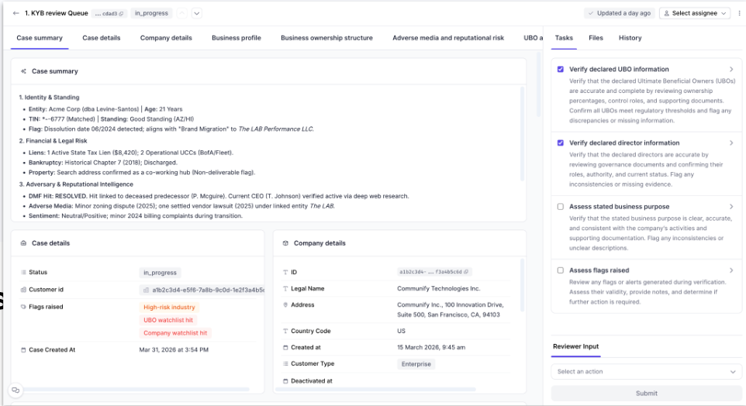Click the High-risk industry flag
Screen dimensions: 746x406
[x=169, y=307]
